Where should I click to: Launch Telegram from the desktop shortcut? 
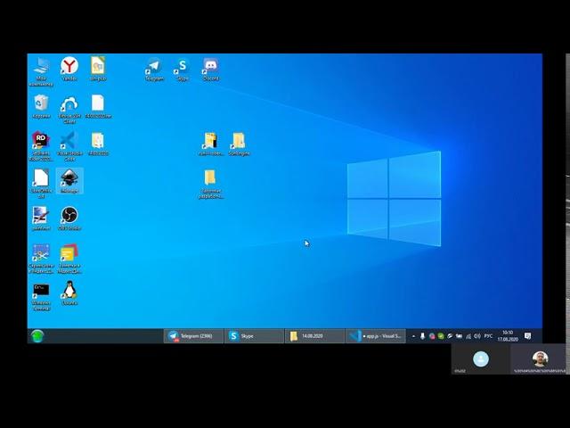point(154,70)
